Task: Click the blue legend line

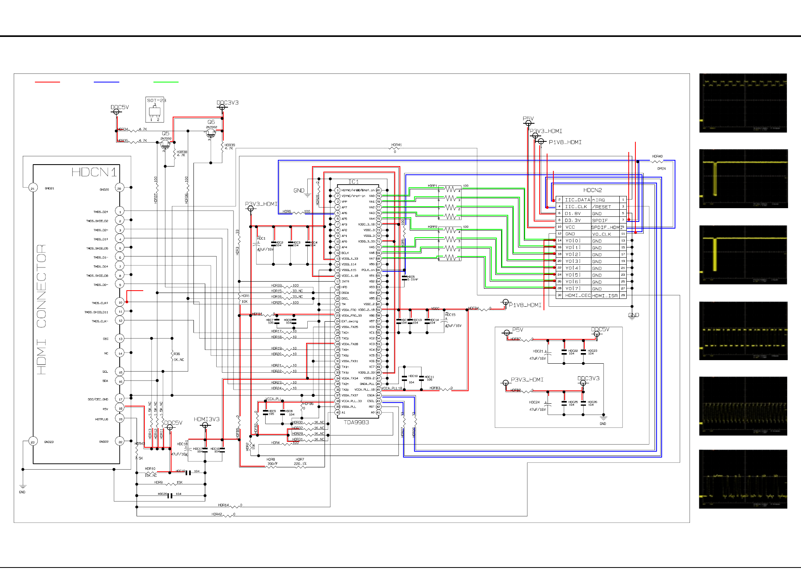Action: tap(106, 82)
